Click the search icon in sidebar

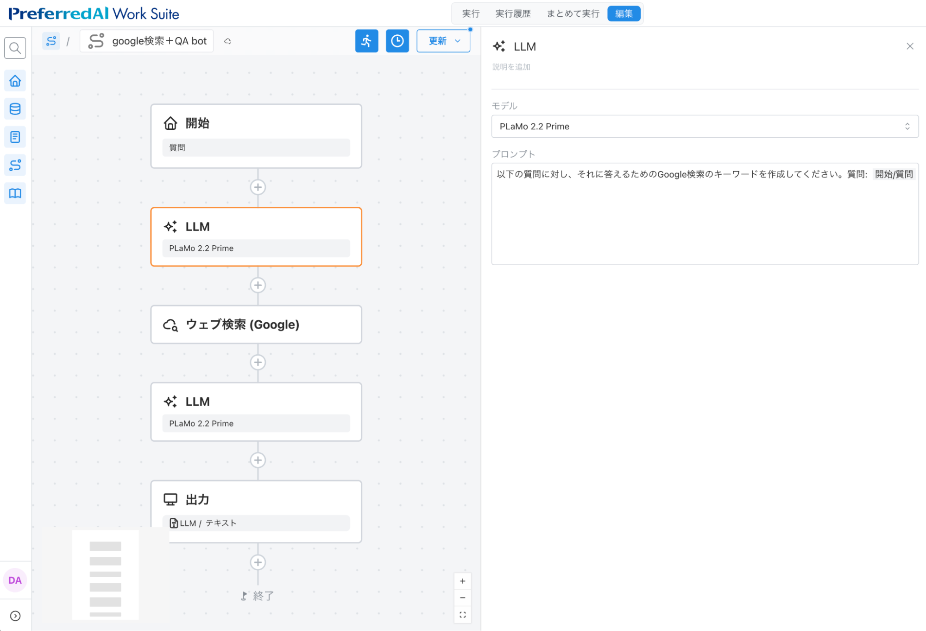(x=15, y=48)
